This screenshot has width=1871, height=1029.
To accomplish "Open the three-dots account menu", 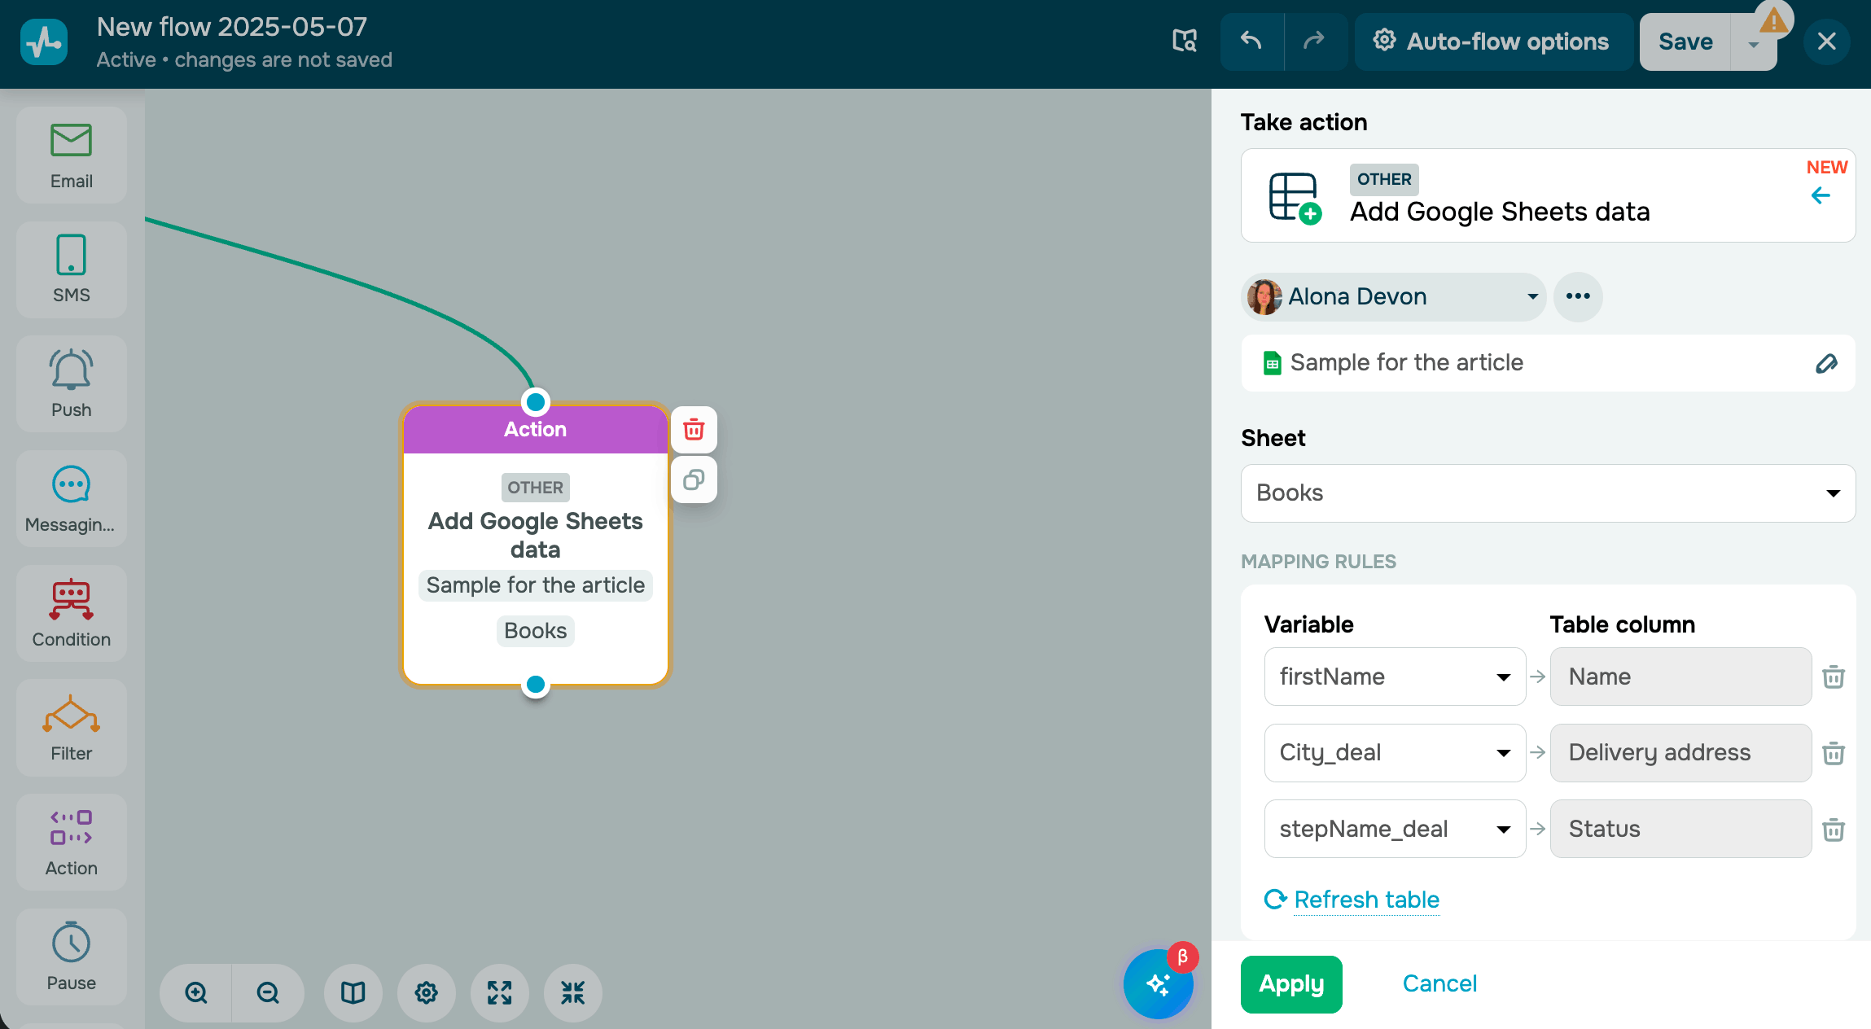I will click(x=1577, y=296).
